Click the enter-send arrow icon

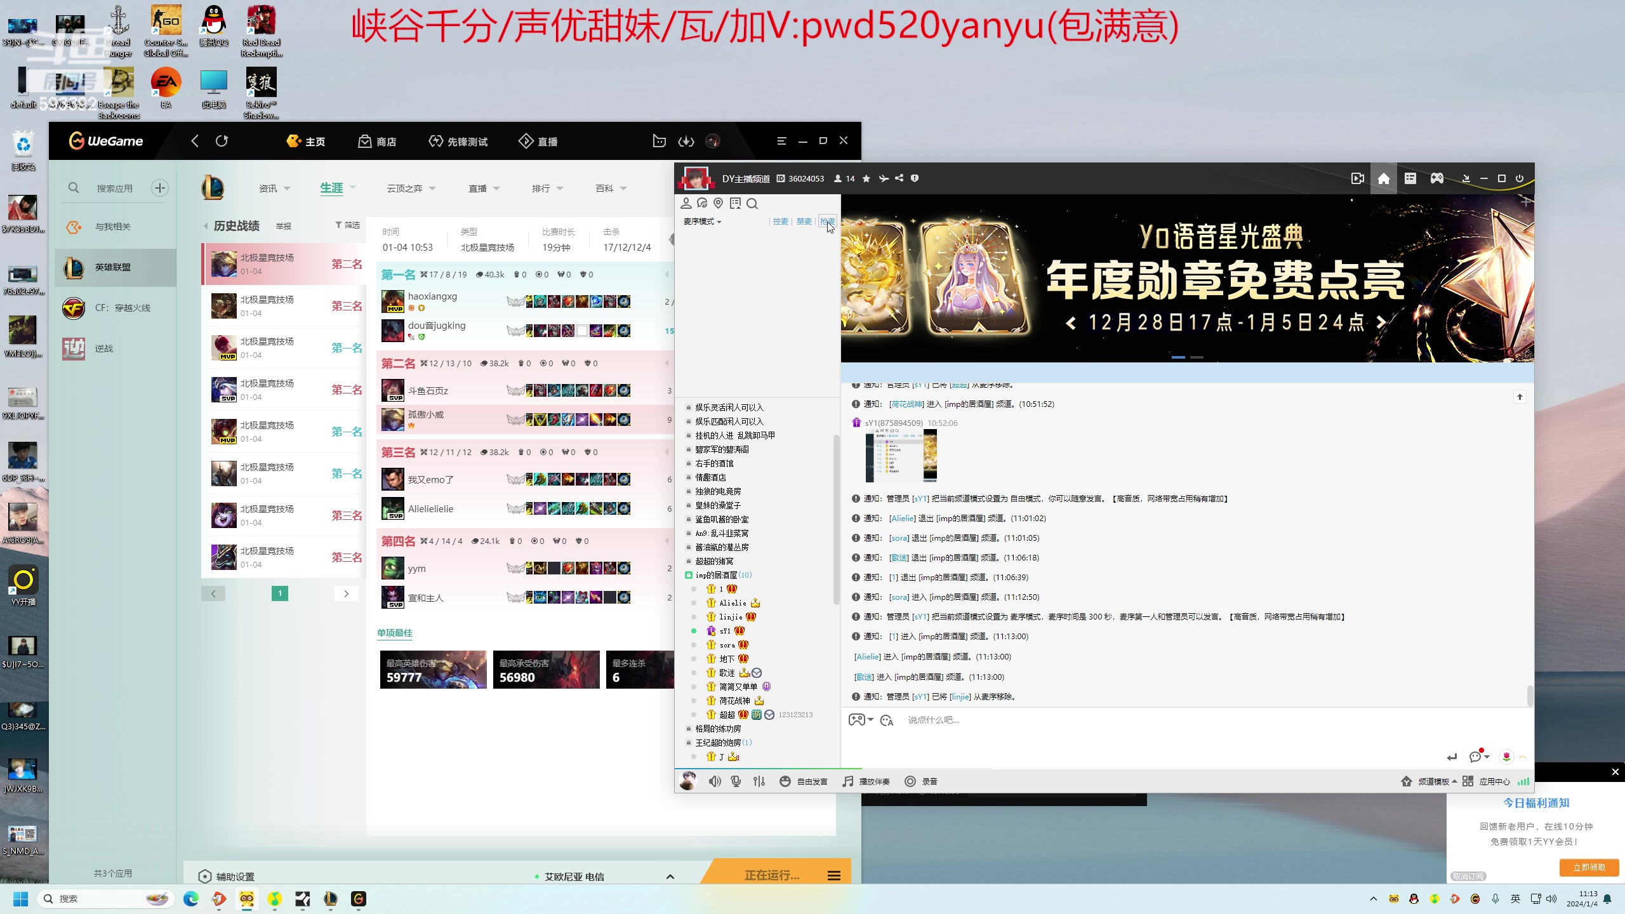click(1452, 757)
